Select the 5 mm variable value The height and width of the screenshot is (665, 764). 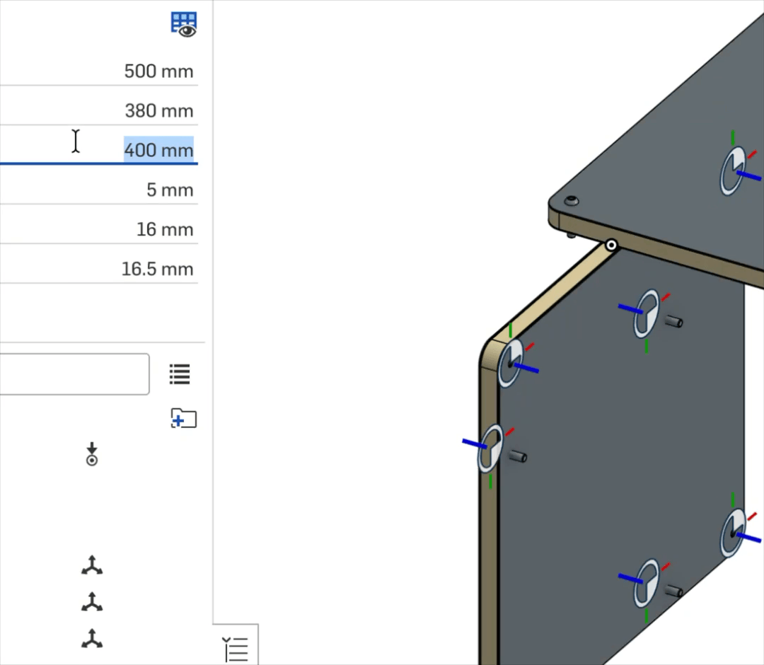pyautogui.click(x=170, y=190)
